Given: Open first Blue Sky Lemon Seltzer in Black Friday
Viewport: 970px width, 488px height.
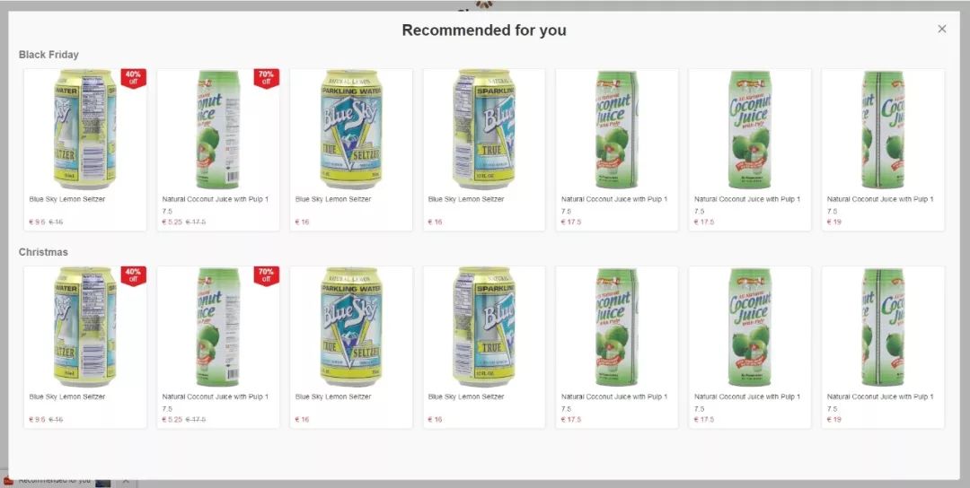Looking at the screenshot, I should [x=84, y=129].
